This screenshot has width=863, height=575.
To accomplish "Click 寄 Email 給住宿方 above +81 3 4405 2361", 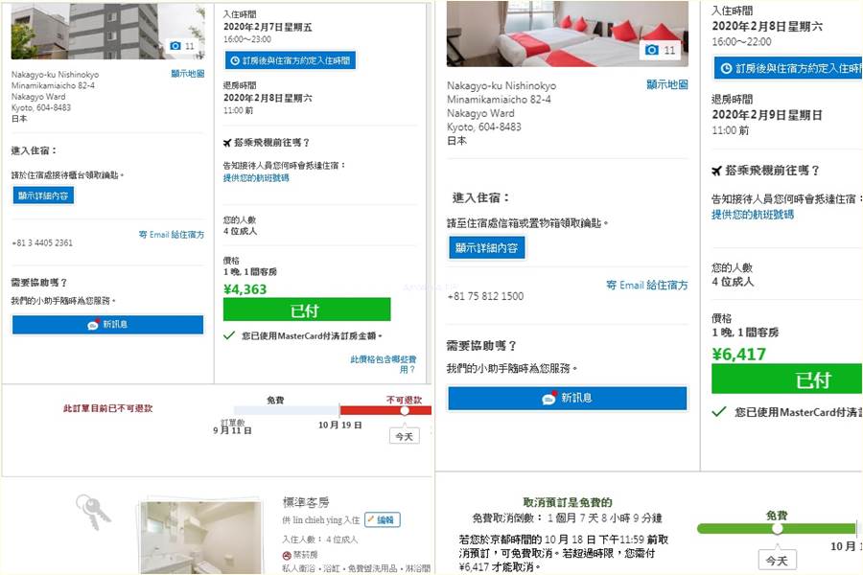I will coord(171,234).
